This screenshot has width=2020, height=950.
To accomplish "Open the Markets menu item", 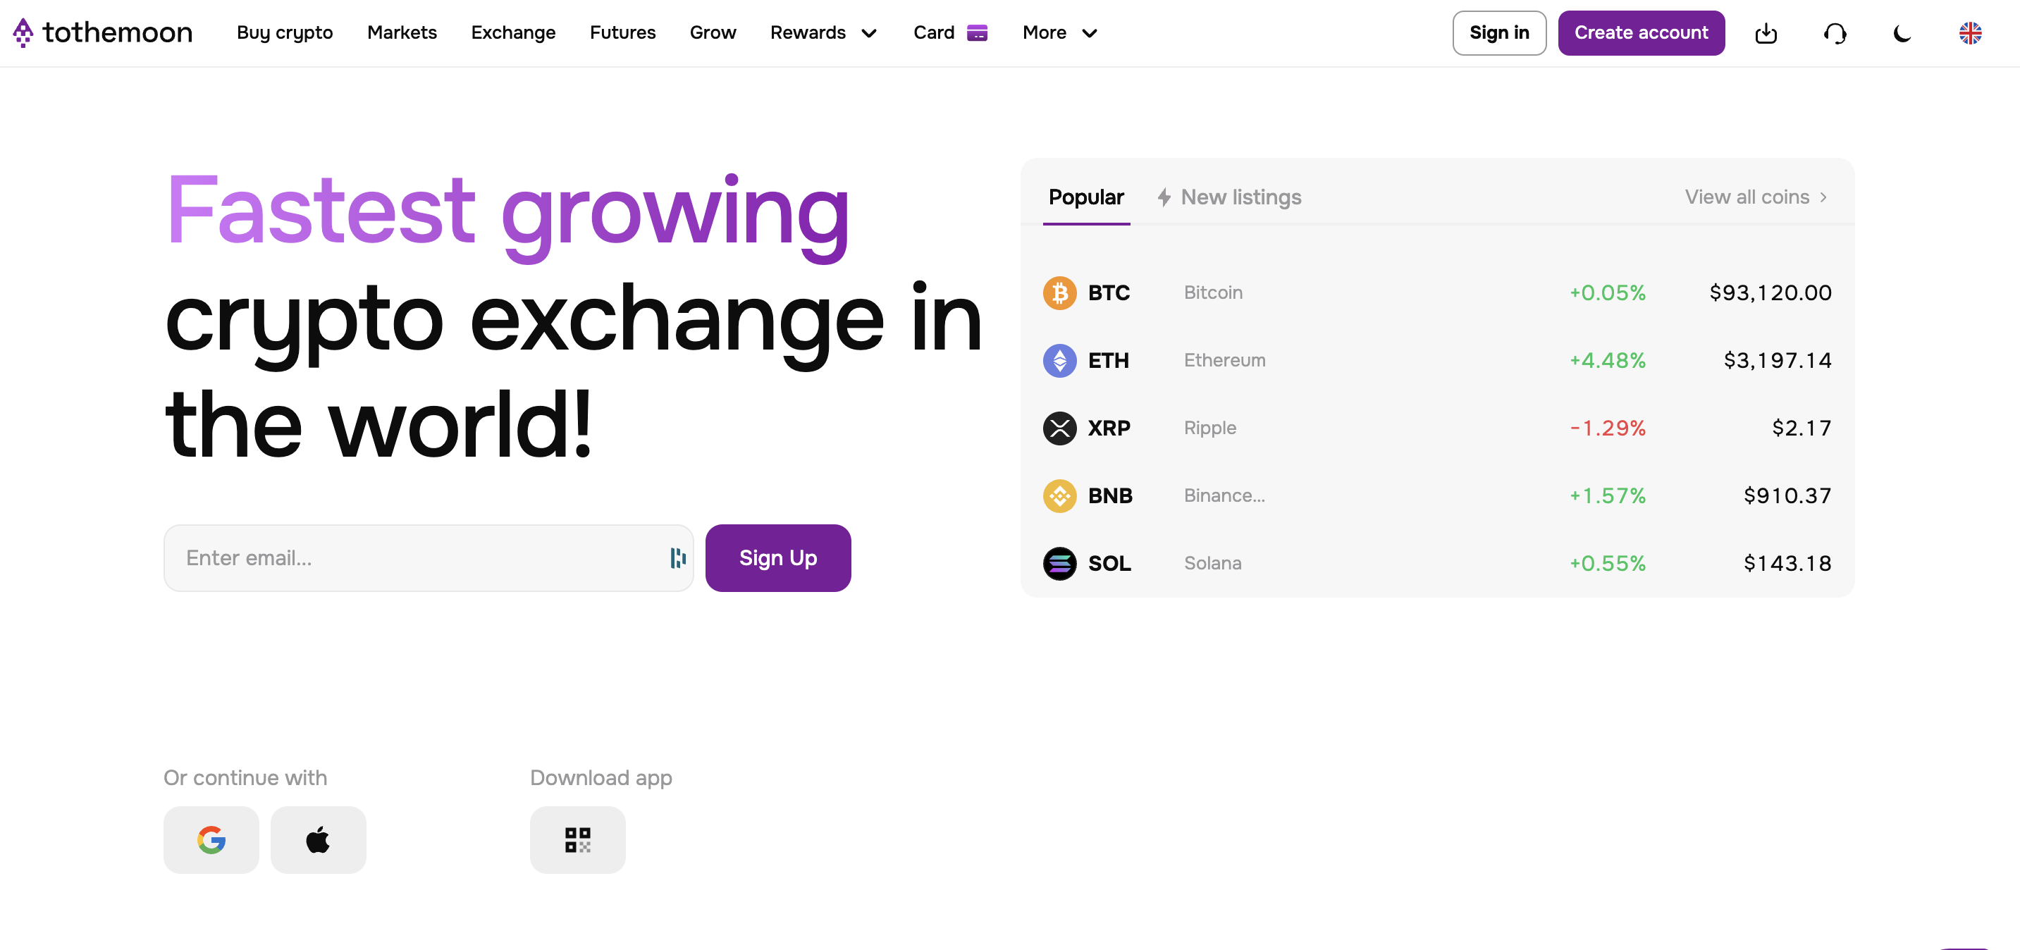I will (402, 33).
